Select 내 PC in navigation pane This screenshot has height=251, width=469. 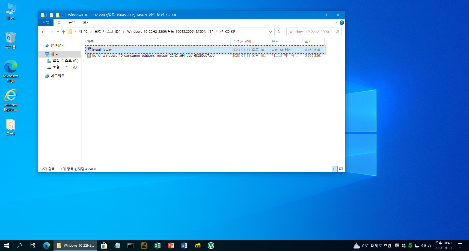click(x=60, y=54)
